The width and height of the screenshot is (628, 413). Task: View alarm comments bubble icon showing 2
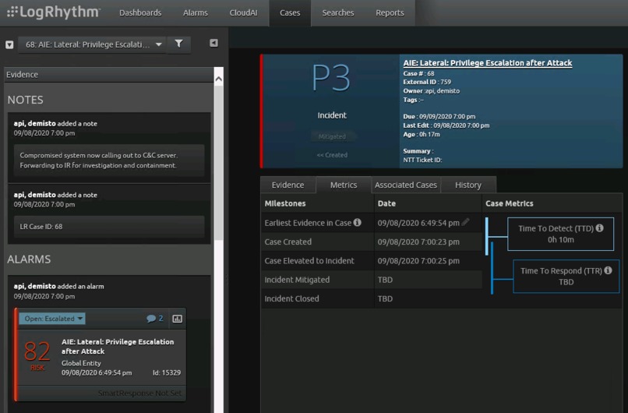pyautogui.click(x=155, y=319)
